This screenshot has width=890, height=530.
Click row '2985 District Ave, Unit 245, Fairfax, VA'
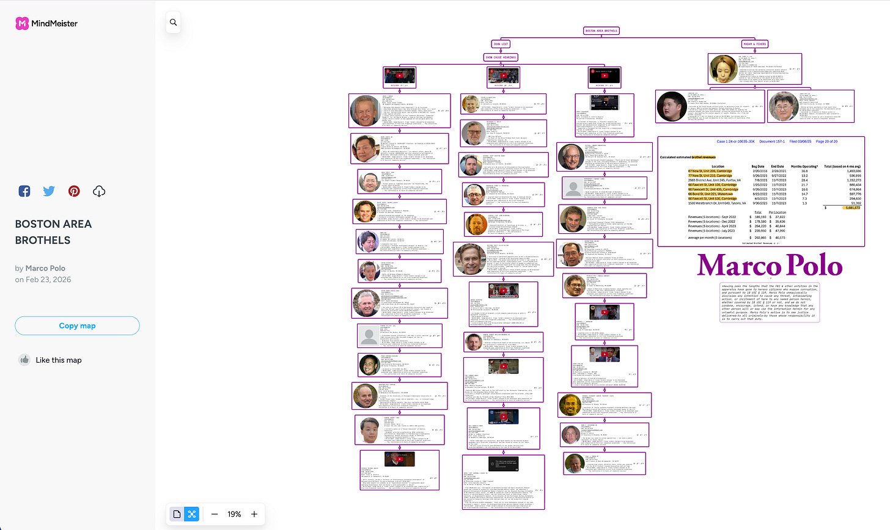[x=714, y=181]
